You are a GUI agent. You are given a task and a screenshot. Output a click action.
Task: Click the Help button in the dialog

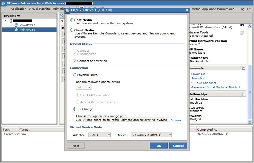pos(76,146)
